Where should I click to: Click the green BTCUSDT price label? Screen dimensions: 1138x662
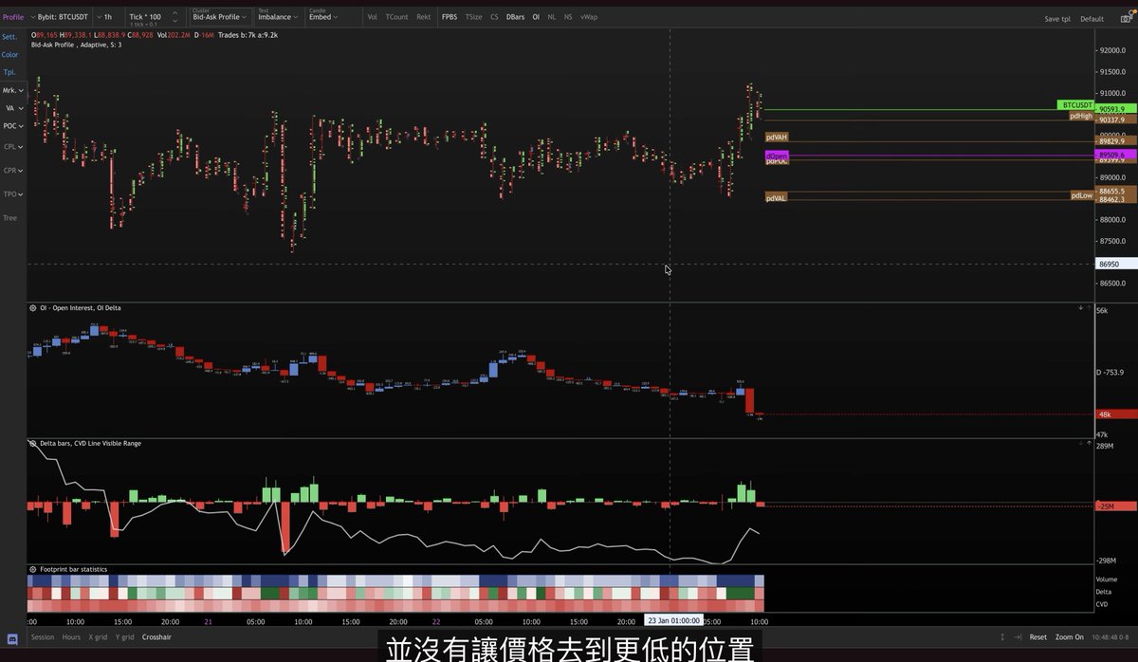coord(1075,104)
